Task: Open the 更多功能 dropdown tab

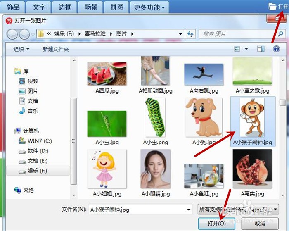Action: click(x=149, y=7)
